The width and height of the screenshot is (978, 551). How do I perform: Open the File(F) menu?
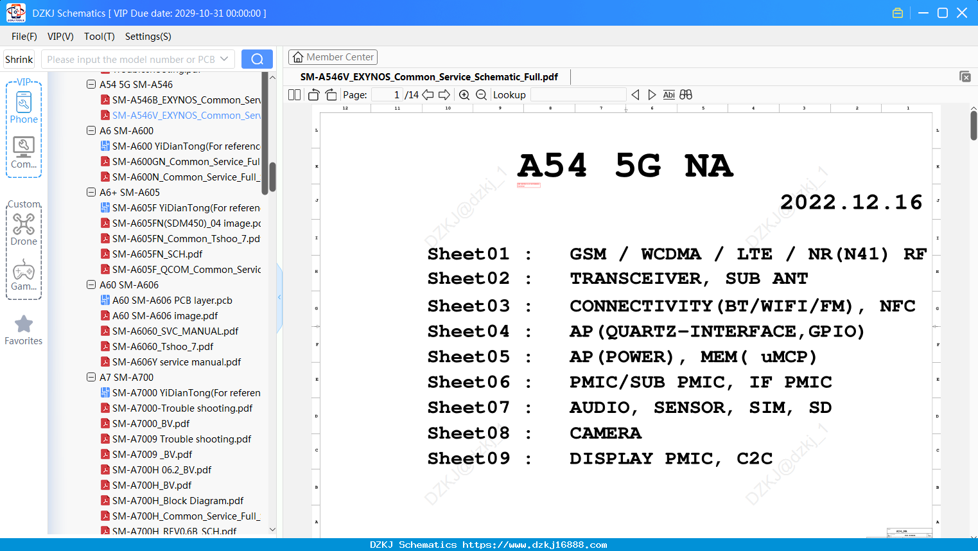click(24, 37)
